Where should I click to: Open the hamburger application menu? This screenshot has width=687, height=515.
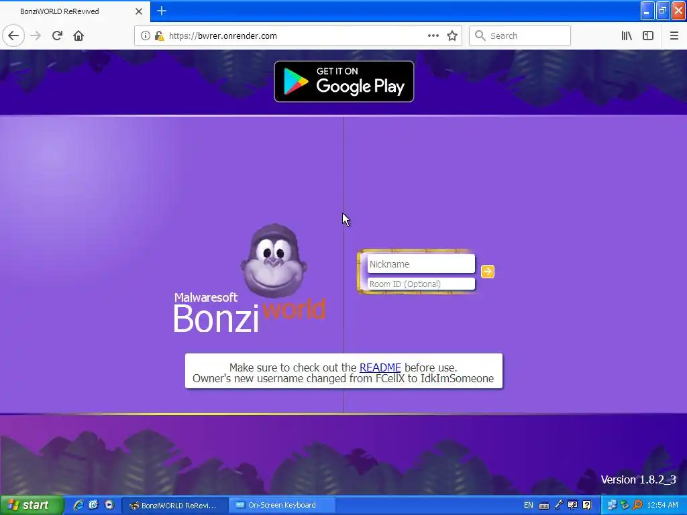[x=674, y=36]
